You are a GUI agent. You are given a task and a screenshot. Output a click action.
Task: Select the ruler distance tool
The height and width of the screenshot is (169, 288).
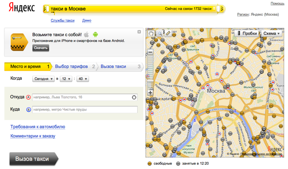pyautogui.click(x=168, y=33)
